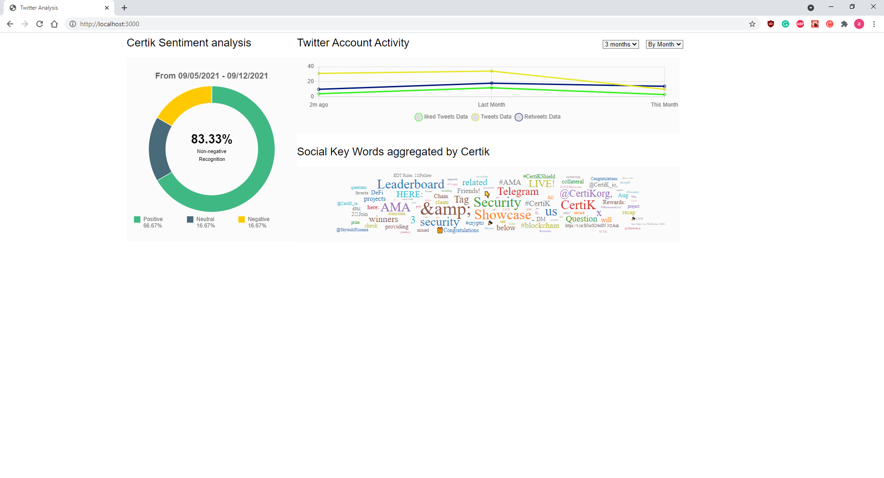The width and height of the screenshot is (884, 478).
Task: Open the Chrome profile avatar
Action: tap(859, 24)
